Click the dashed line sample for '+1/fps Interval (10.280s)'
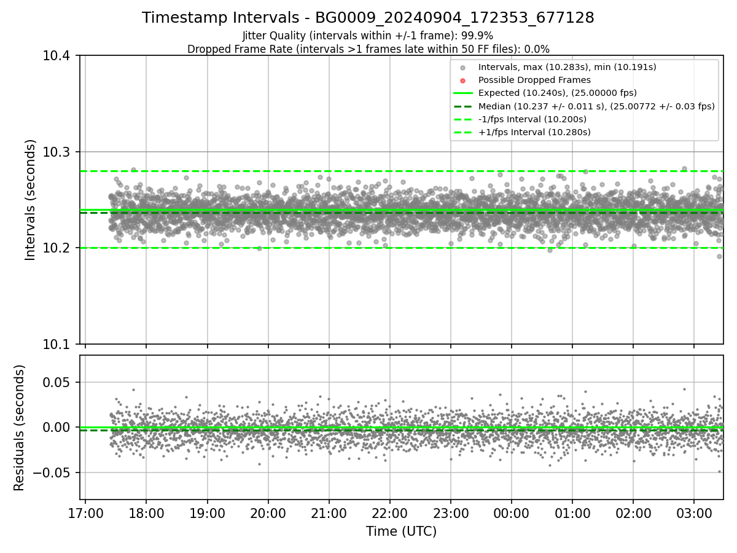The width and height of the screenshot is (737, 553). pos(463,132)
